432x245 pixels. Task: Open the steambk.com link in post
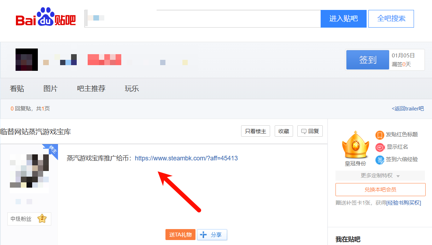(186, 158)
